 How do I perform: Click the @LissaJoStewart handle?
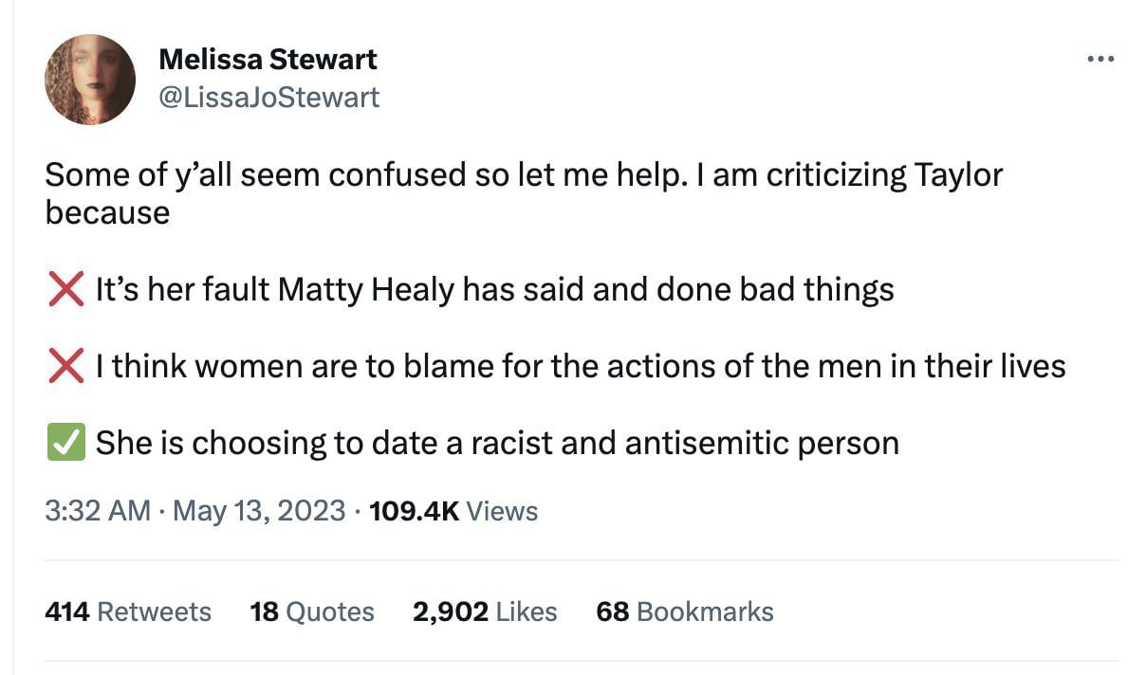[x=269, y=97]
